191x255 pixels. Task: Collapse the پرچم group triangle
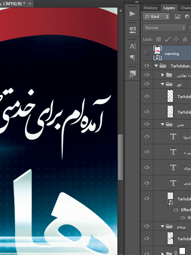[x=162, y=226]
